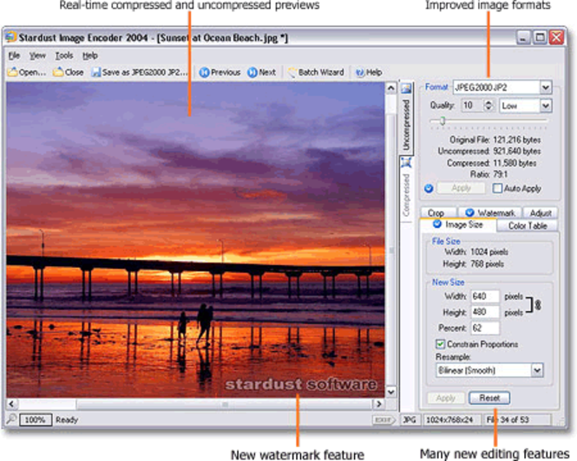The image size is (577, 461).
Task: Click the Open folder icon in toolbar
Action: click(x=12, y=72)
